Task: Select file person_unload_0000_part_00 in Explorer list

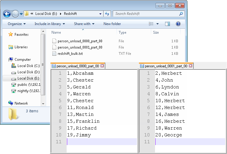Action: 80,41
